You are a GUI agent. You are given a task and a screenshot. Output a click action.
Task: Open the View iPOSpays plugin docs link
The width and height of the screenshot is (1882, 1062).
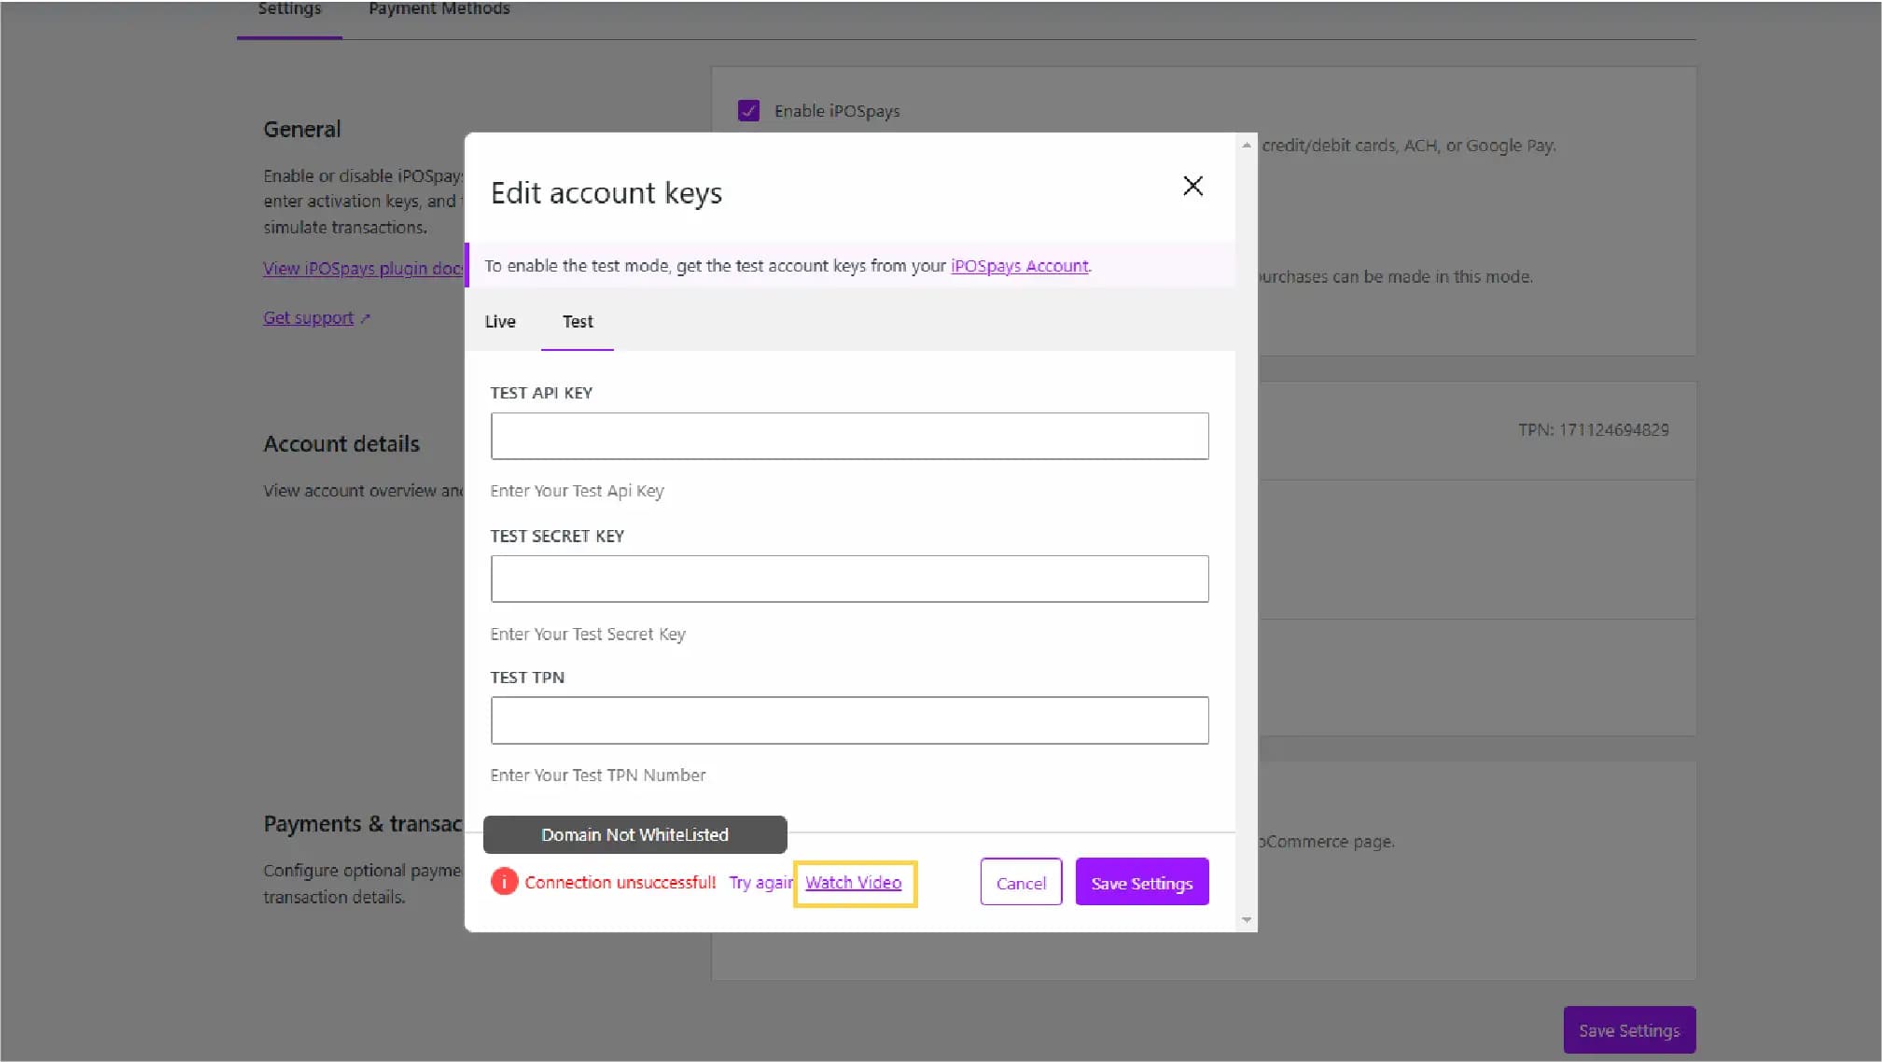[363, 269]
